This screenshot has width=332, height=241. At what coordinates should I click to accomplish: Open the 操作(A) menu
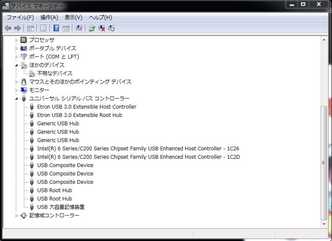tap(49, 18)
